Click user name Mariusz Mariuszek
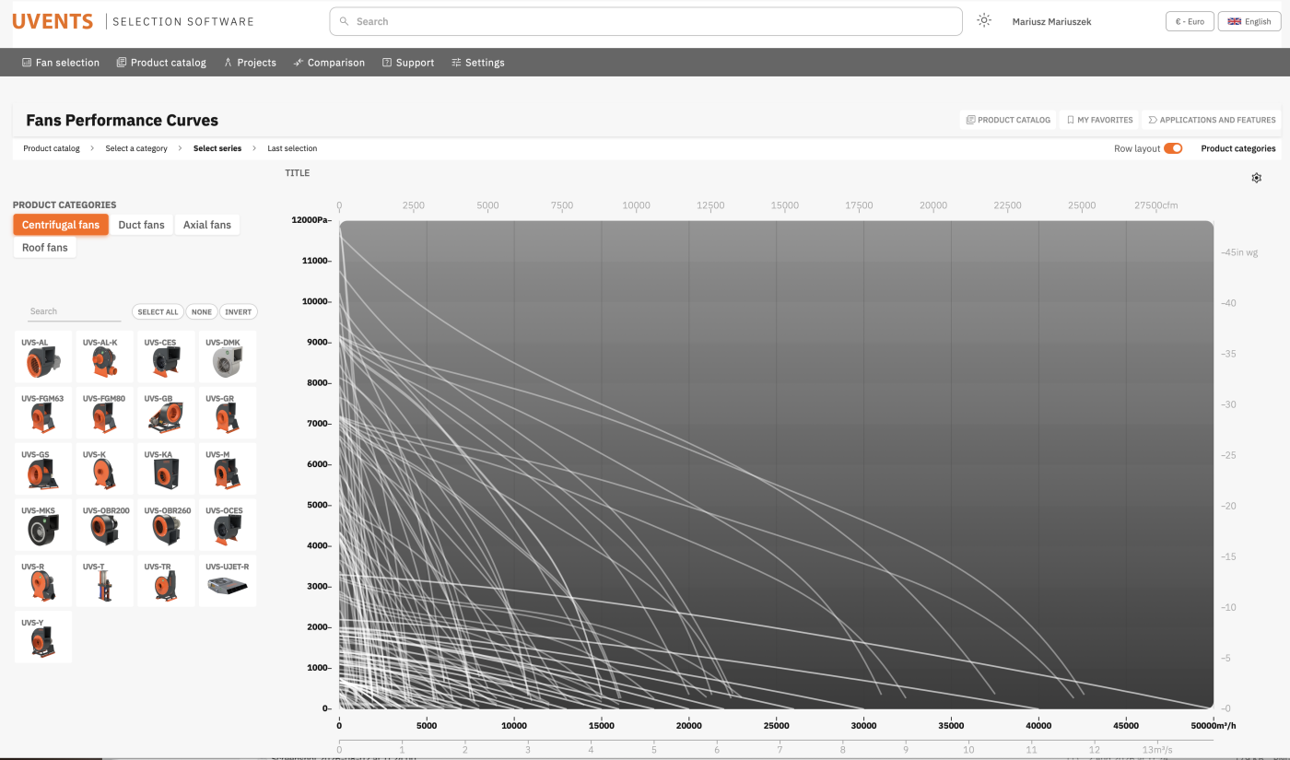The image size is (1290, 760). coord(1051,21)
